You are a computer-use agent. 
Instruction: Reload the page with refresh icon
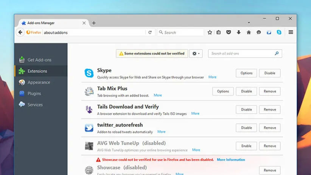[x=150, y=33]
